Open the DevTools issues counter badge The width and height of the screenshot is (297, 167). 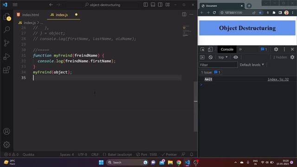pyautogui.click(x=264, y=50)
